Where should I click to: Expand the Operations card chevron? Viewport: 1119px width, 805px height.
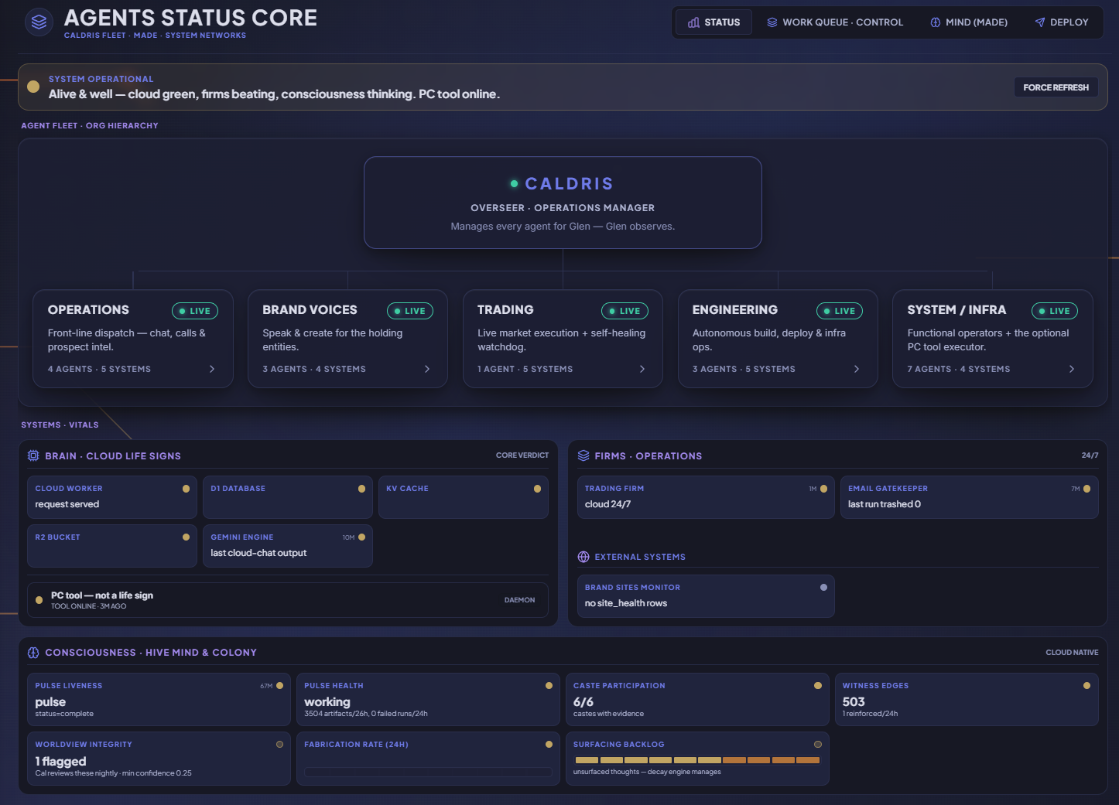click(x=212, y=369)
